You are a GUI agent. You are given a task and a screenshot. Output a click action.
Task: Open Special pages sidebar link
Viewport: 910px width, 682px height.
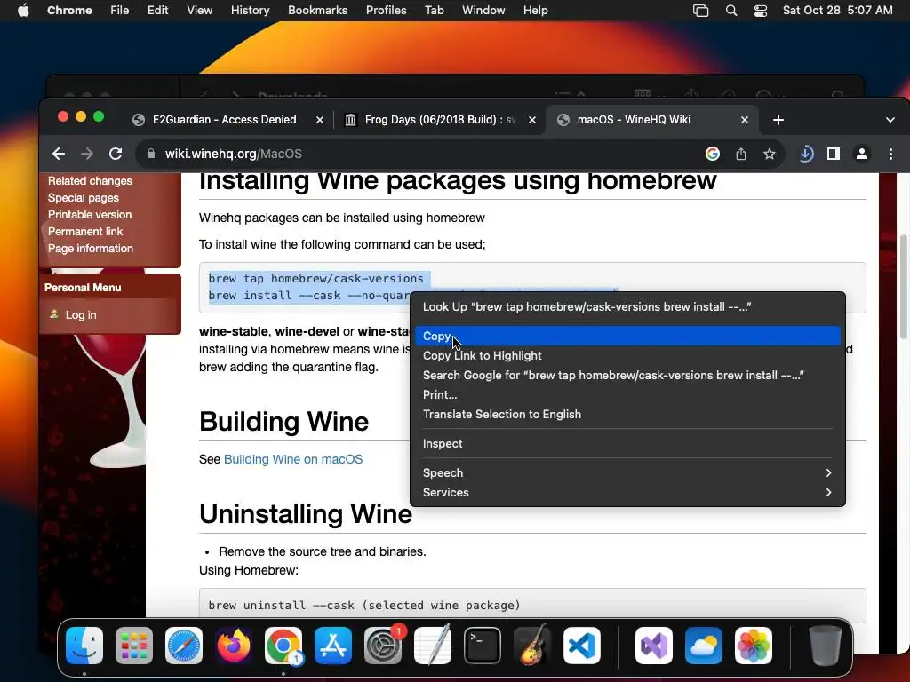[83, 198]
